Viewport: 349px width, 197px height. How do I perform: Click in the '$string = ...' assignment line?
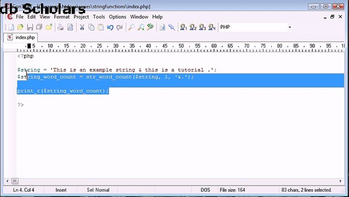(117, 70)
